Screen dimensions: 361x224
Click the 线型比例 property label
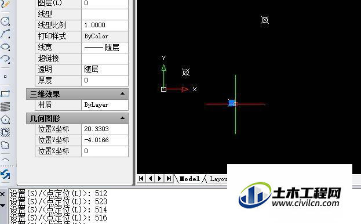click(52, 25)
